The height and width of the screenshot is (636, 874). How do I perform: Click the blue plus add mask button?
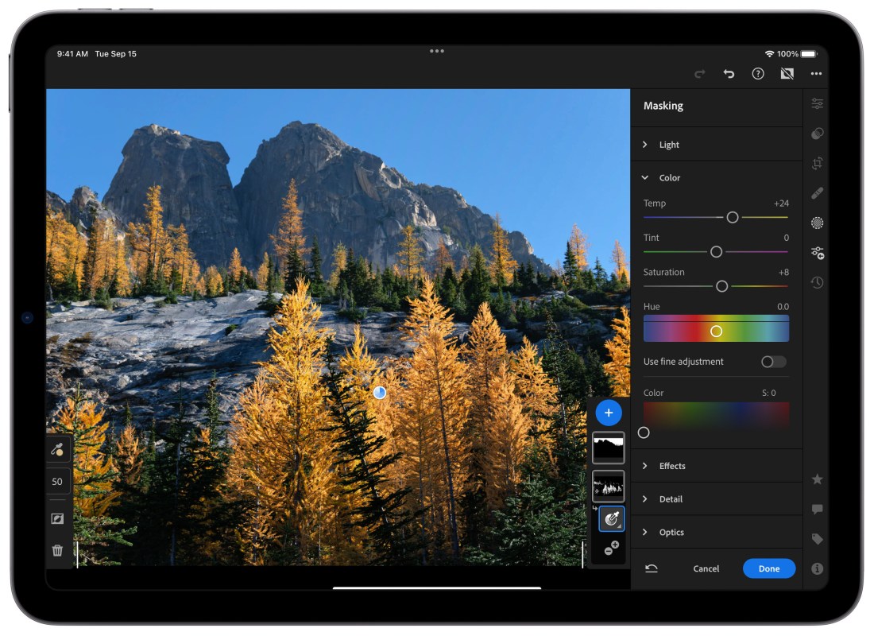[609, 413]
